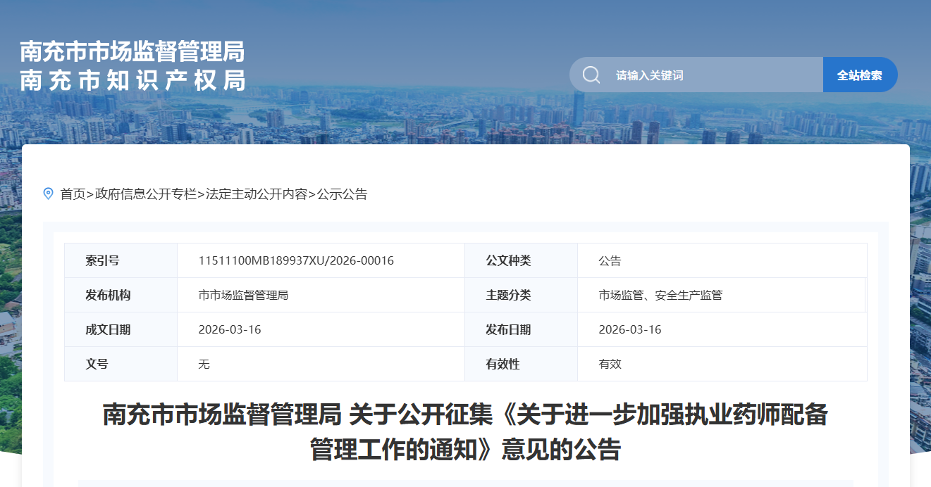Navigate to 公示公告 breadcrumb link
The height and width of the screenshot is (487, 931).
(342, 194)
